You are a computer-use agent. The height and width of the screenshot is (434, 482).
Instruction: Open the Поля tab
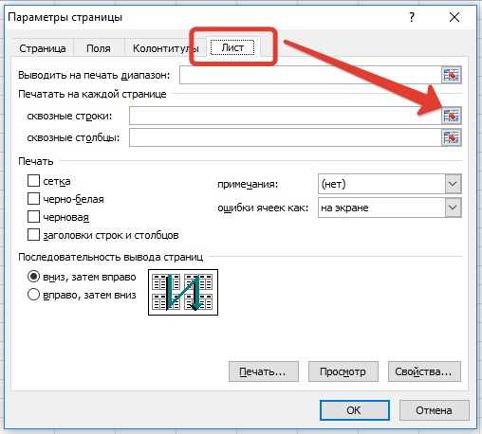pyautogui.click(x=99, y=48)
